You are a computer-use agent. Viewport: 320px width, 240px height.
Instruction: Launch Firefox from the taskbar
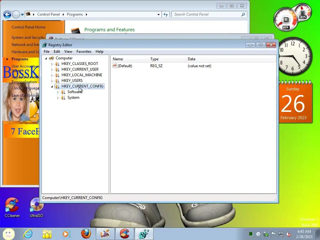pos(86,234)
